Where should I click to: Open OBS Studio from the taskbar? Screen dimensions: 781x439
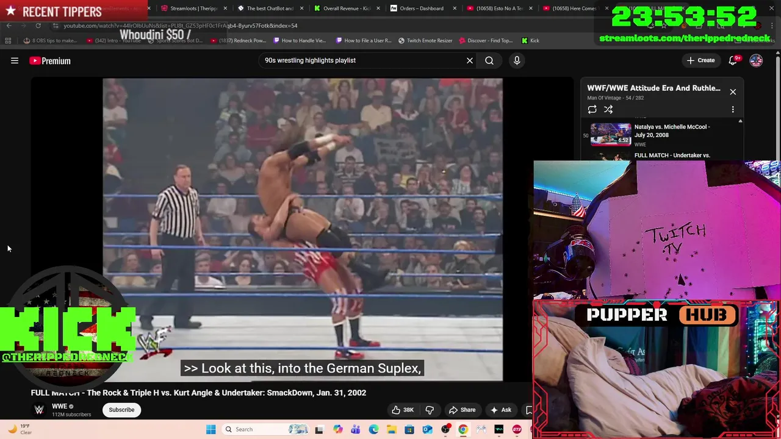pos(445,429)
